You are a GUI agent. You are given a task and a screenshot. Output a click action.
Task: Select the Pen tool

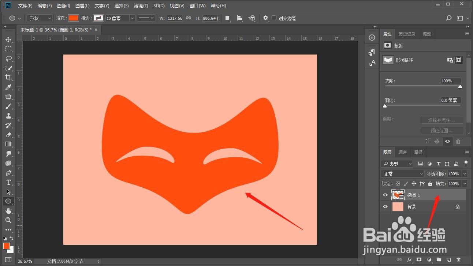[8, 173]
